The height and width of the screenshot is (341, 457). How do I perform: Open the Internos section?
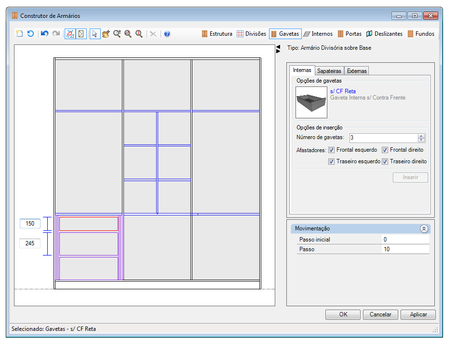point(318,34)
